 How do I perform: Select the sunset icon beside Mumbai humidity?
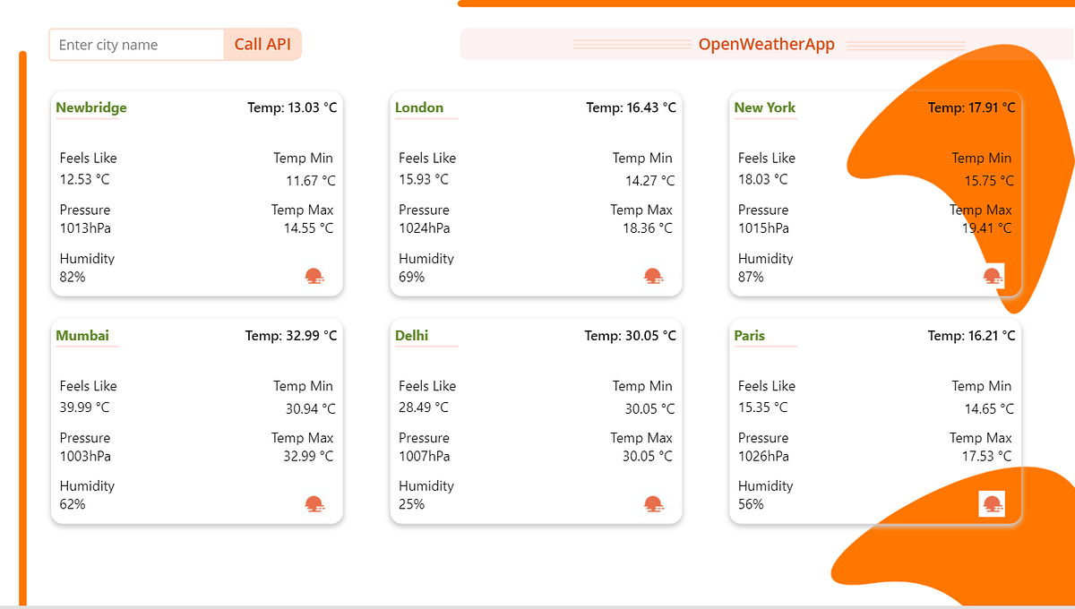[314, 503]
